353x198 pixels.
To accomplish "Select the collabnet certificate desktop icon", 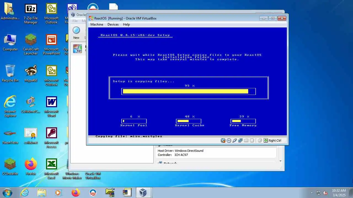I will [31, 136].
